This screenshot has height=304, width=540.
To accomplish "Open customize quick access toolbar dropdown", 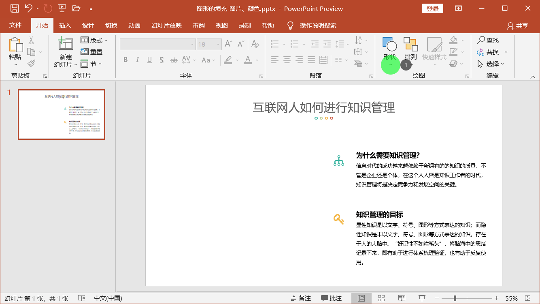I will [91, 9].
